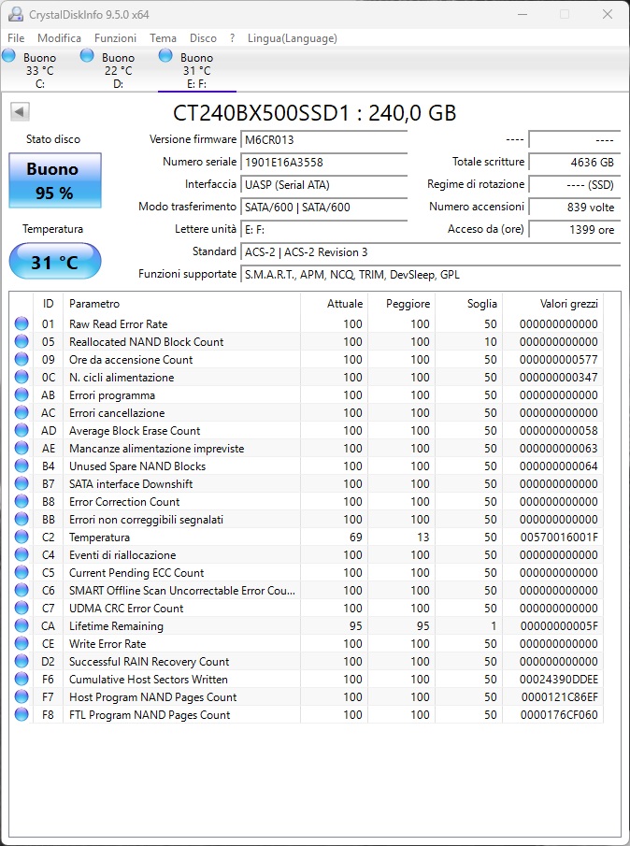Viewport: 630px width, 846px height.
Task: Click the Valori grezzi column header
Action: [x=553, y=304]
